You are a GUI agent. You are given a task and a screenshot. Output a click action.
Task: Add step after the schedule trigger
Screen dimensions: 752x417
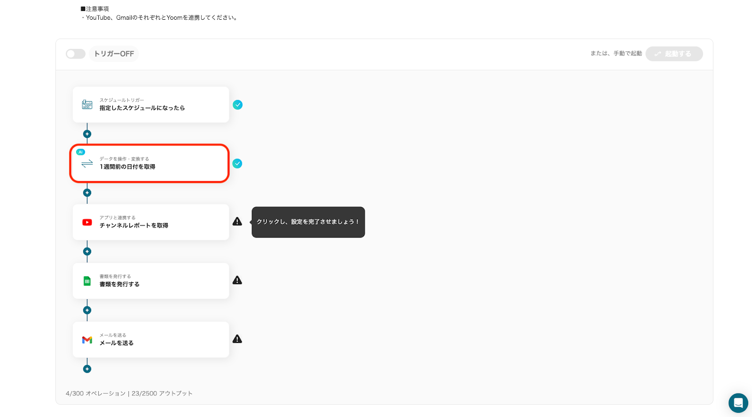87,134
